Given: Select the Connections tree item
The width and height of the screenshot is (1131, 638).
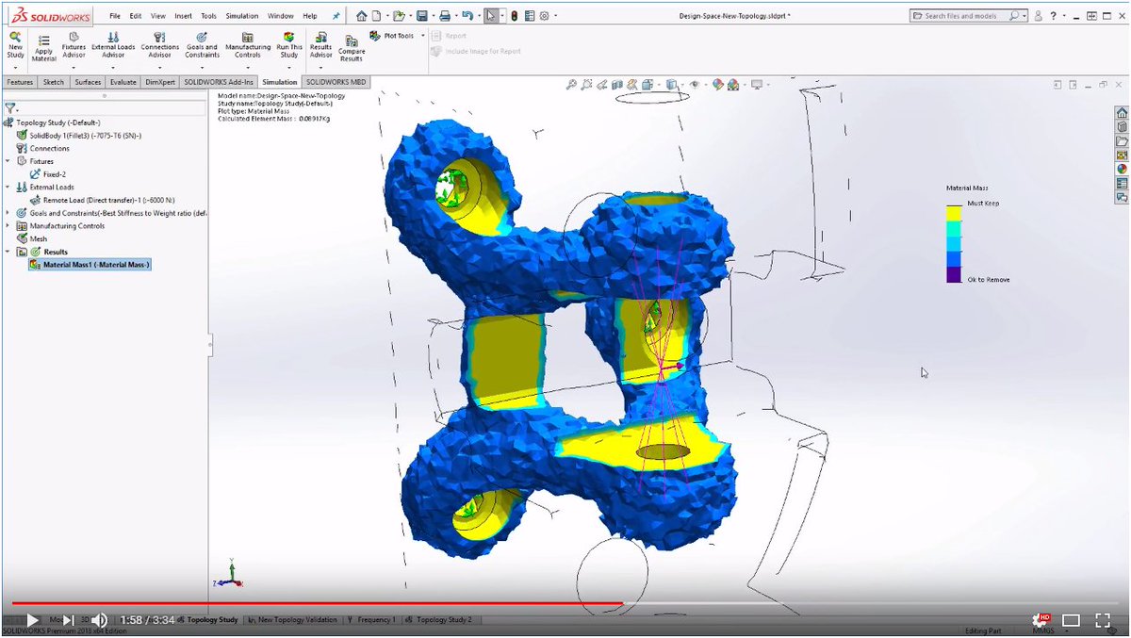Looking at the screenshot, I should tap(43, 148).
